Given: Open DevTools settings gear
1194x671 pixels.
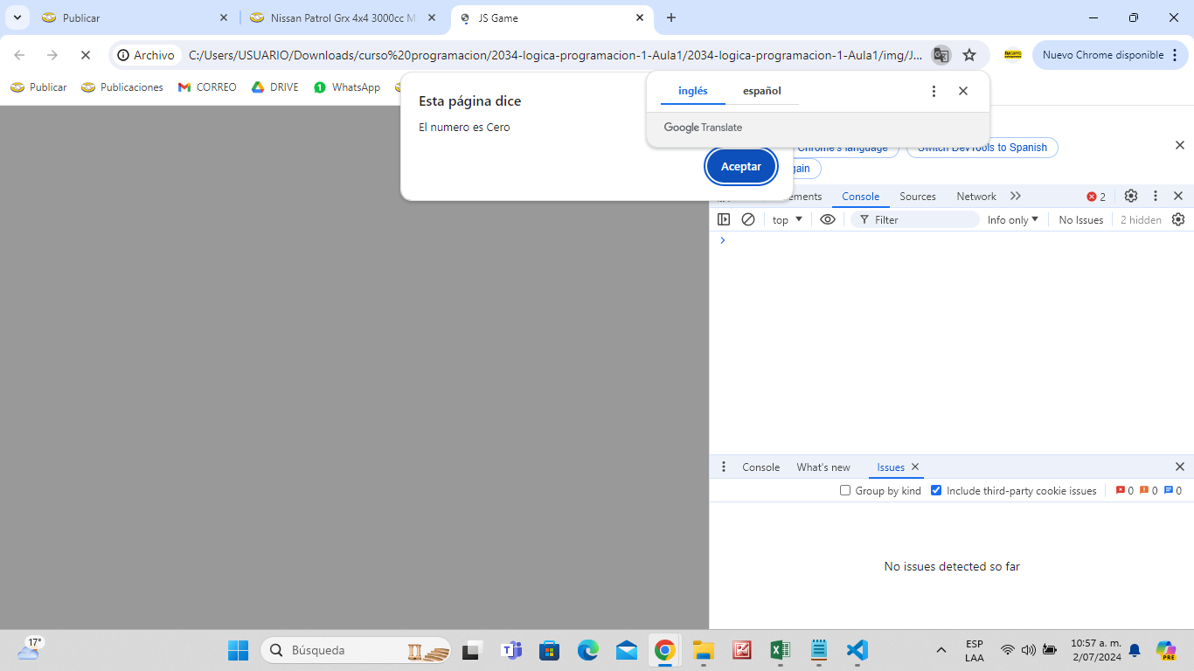Looking at the screenshot, I should click(x=1131, y=196).
